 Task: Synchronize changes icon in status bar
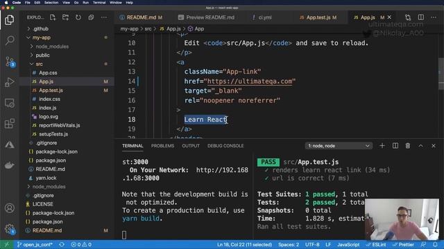[62, 244]
